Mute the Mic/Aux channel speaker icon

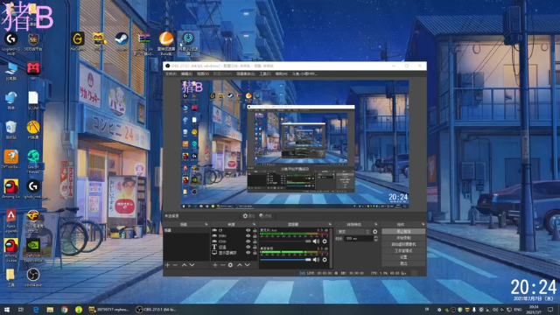pos(316,241)
